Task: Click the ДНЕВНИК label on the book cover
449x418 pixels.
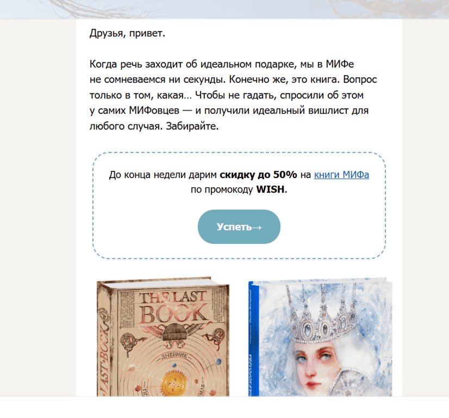Action: pyautogui.click(x=174, y=356)
